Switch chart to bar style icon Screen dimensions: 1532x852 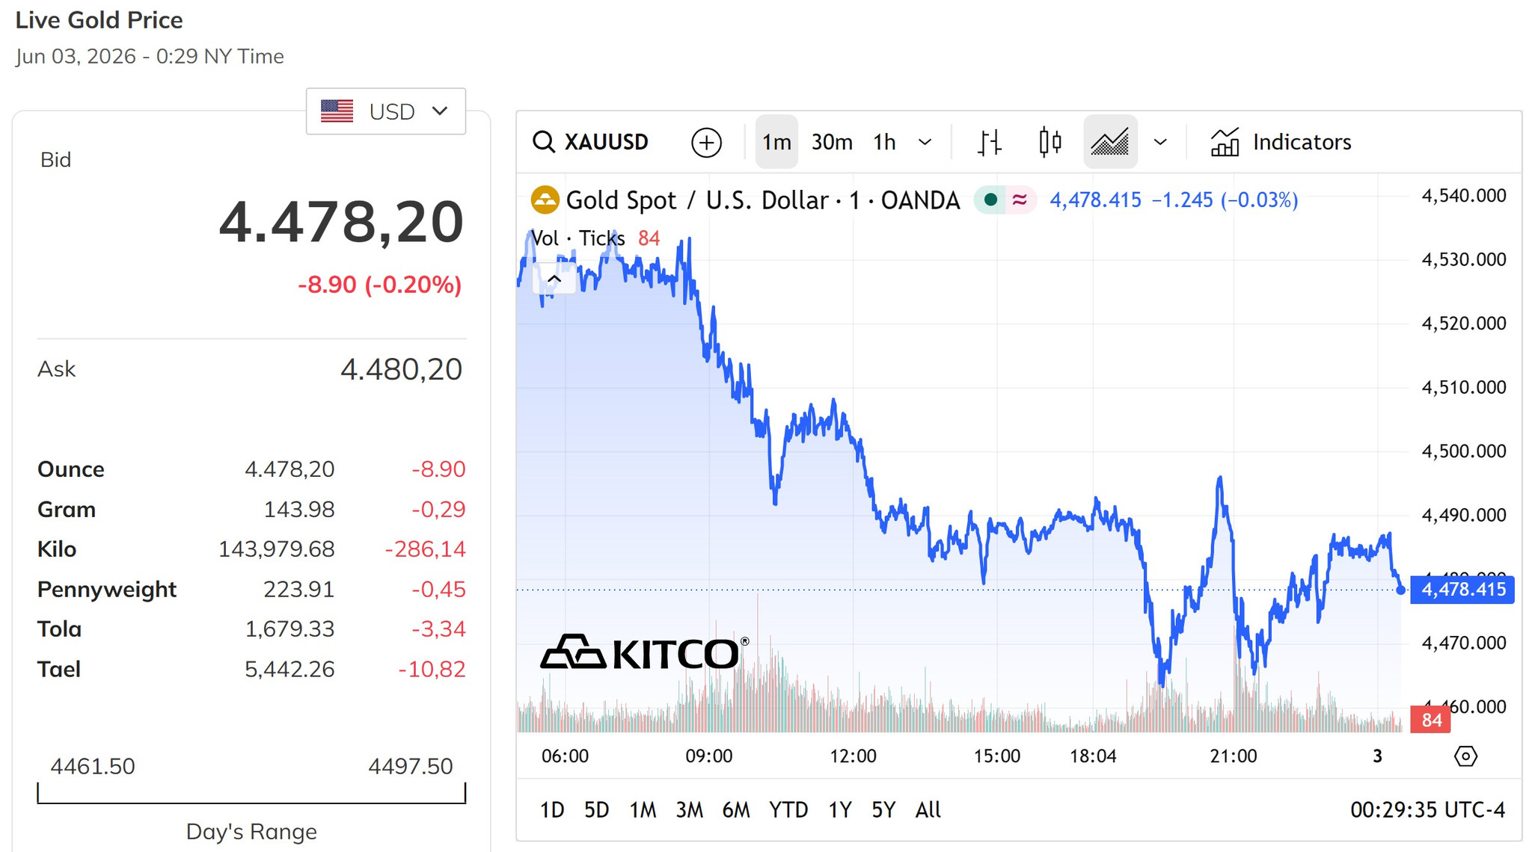coord(990,142)
